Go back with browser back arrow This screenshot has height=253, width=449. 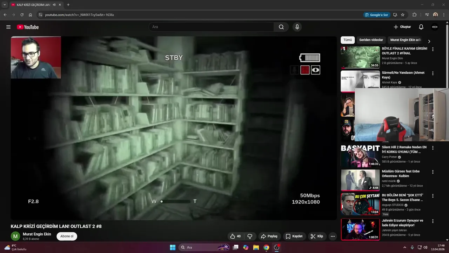(5, 15)
